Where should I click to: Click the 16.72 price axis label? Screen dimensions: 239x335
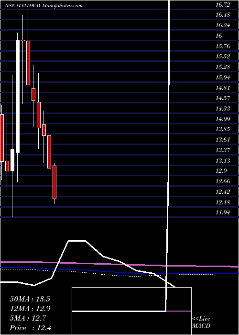coord(223,5)
